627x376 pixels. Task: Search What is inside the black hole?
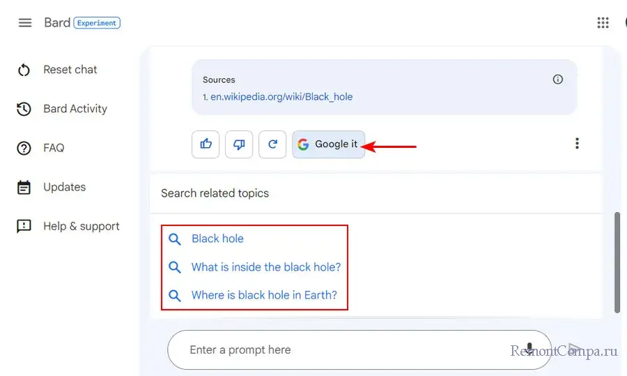(x=266, y=267)
